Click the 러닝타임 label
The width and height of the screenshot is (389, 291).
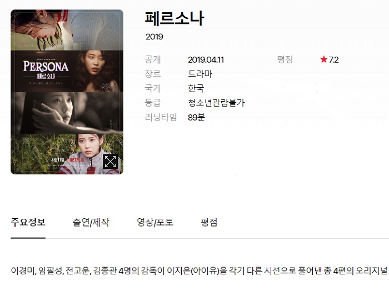coord(161,117)
